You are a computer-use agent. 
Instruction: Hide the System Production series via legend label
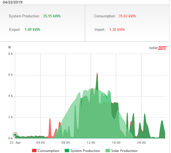point(85,151)
